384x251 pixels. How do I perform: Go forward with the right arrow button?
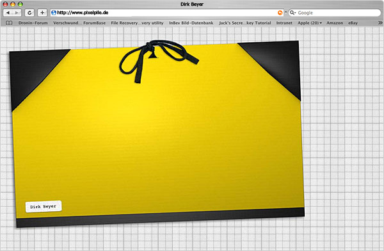pyautogui.click(x=17, y=13)
